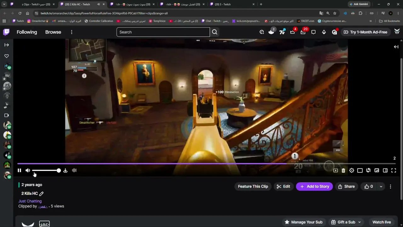This screenshot has height=227, width=403.
Task: Go to the Twitch home logo
Action: coord(6,32)
